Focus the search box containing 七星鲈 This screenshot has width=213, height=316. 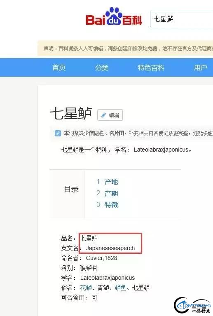[x=181, y=19]
